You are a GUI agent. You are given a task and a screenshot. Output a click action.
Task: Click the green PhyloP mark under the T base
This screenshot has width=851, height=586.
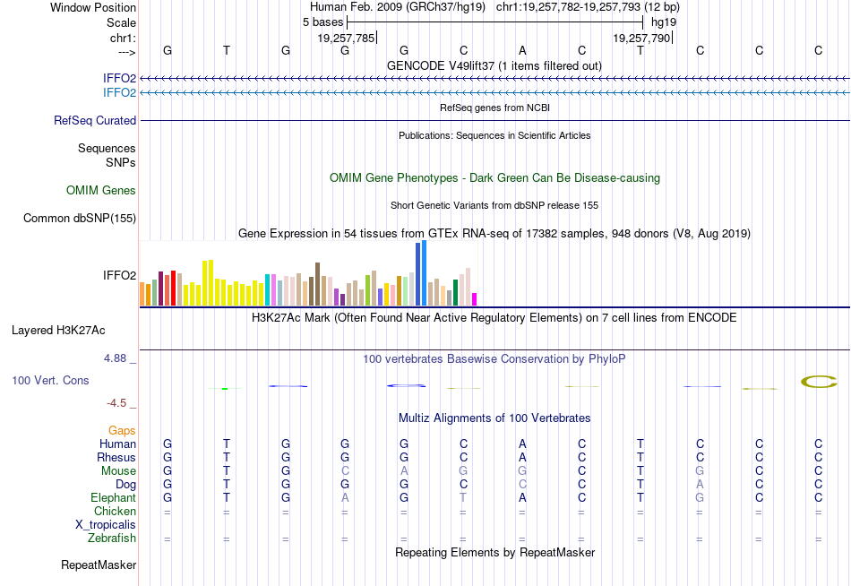225,388
